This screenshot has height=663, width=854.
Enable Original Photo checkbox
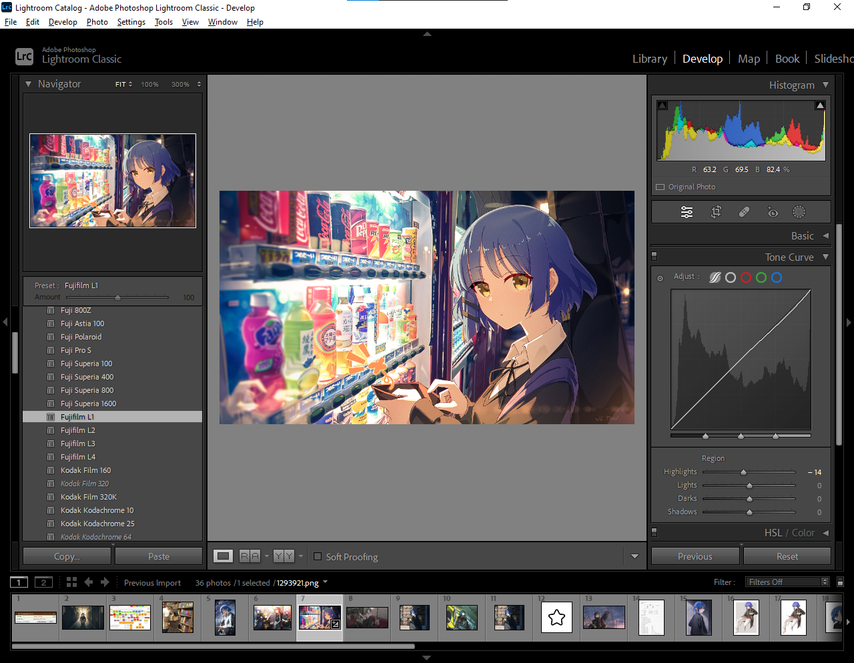pyautogui.click(x=661, y=187)
